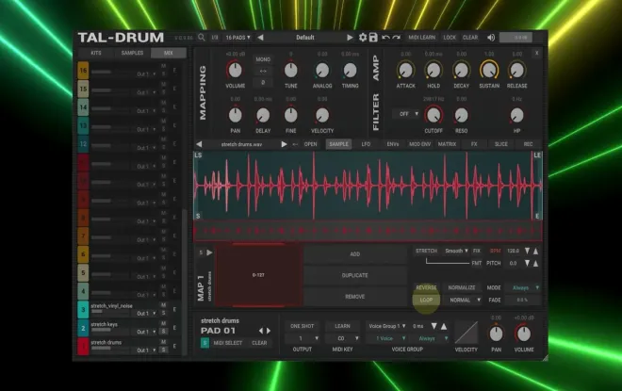Open the search magnifier icon
Viewport: 622px width, 391px height.
tap(202, 38)
